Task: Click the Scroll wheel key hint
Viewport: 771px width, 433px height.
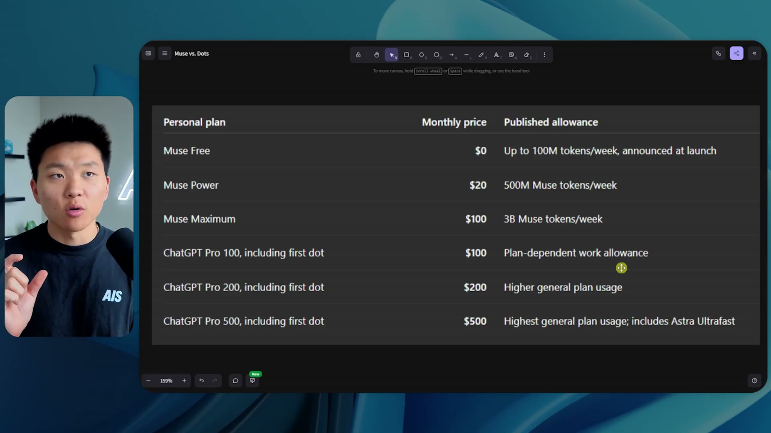Action: click(428, 71)
